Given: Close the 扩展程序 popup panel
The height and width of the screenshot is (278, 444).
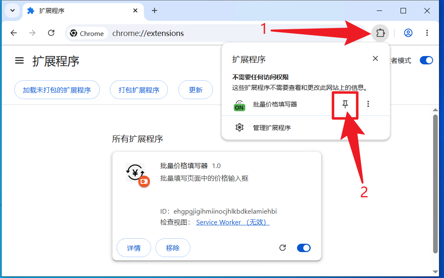Looking at the screenshot, I should coord(375,59).
